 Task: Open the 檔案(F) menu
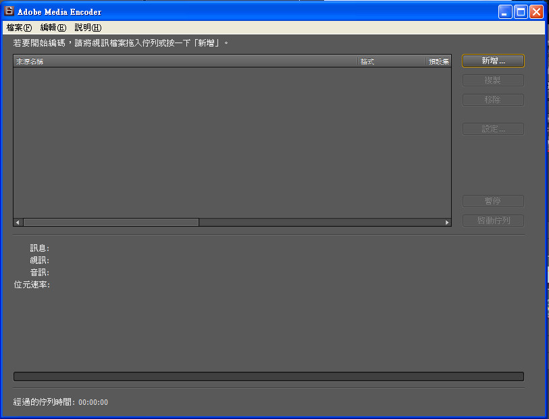pos(20,28)
